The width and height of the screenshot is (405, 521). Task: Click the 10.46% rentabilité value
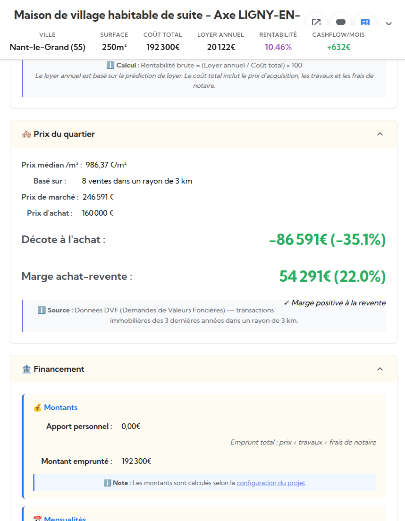(x=278, y=47)
